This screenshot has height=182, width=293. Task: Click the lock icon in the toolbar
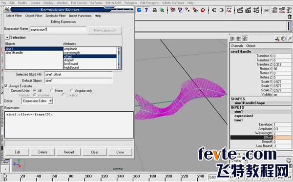(154, 10)
